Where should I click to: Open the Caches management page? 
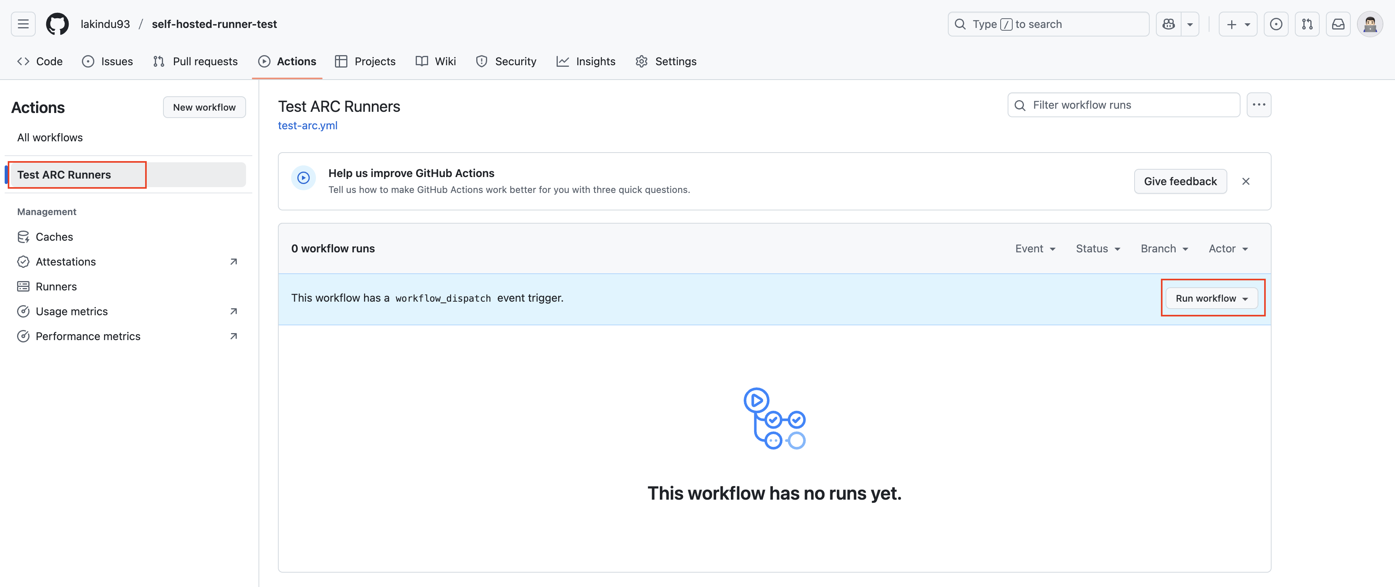pos(54,237)
